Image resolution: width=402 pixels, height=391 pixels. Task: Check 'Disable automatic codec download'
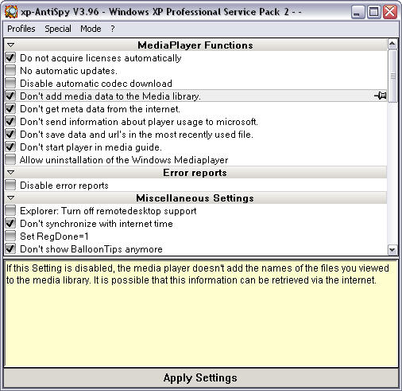(10, 83)
